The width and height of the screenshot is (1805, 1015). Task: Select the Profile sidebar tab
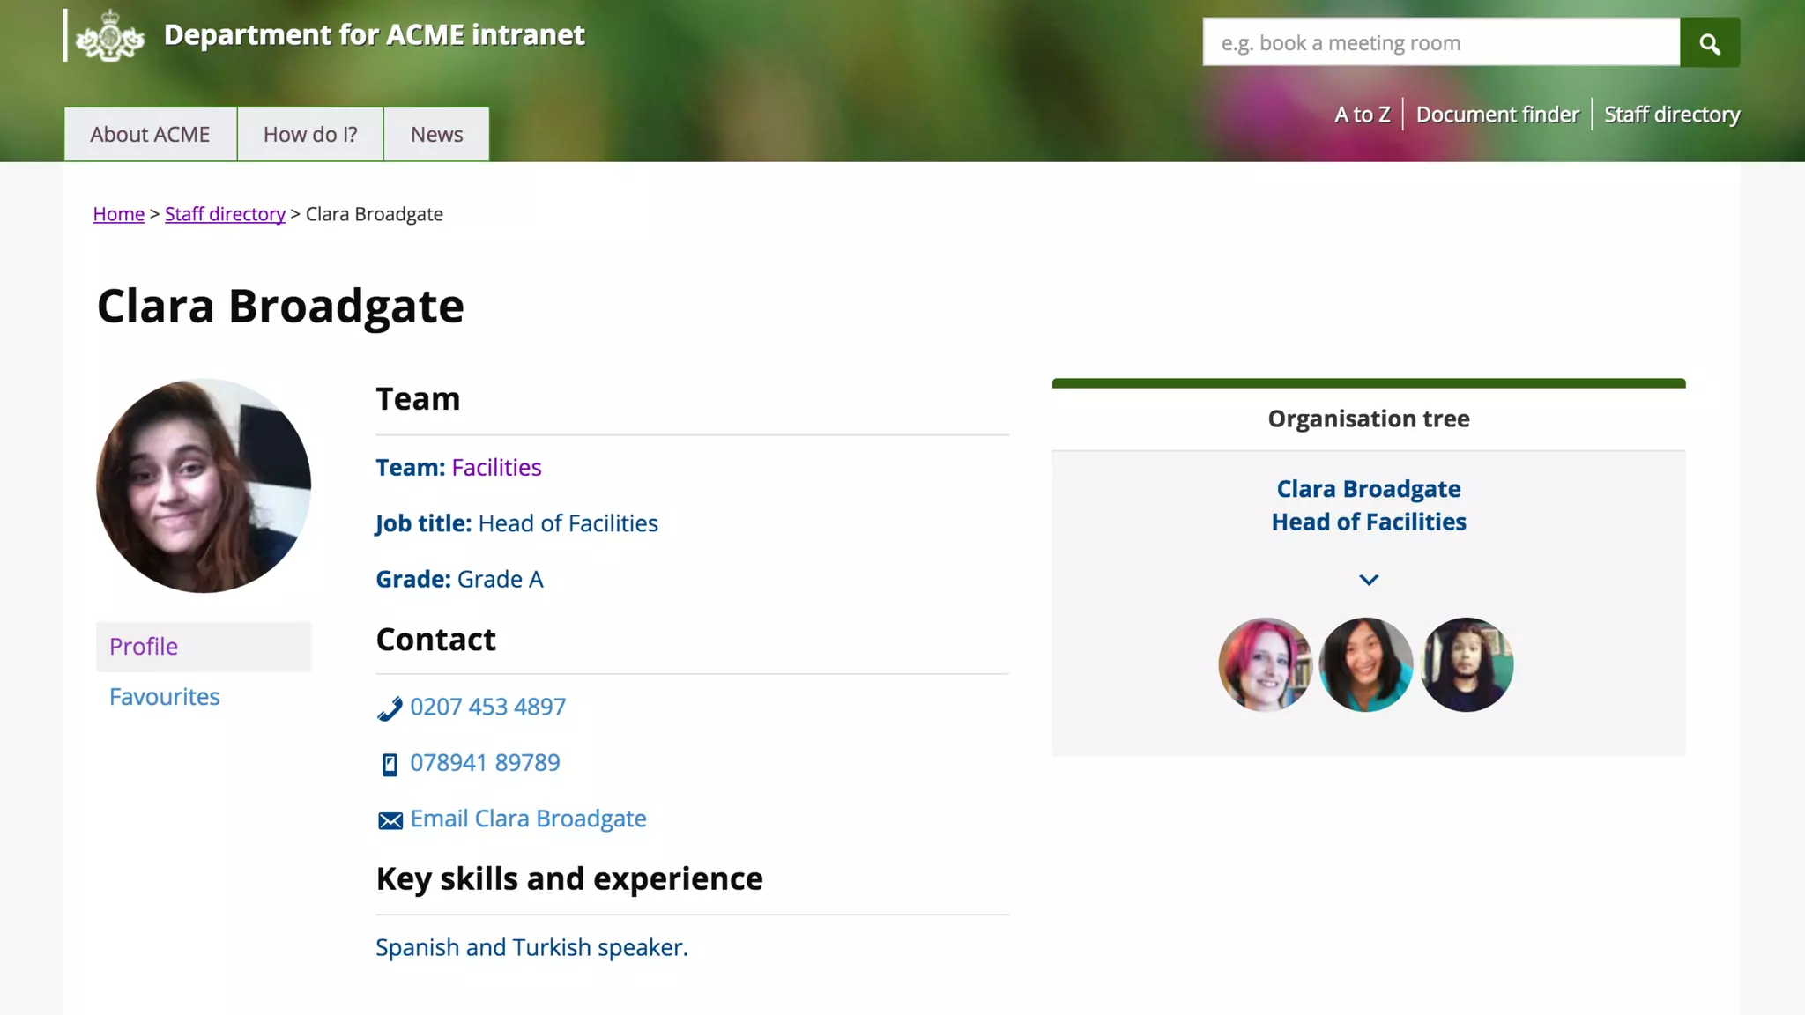(144, 646)
